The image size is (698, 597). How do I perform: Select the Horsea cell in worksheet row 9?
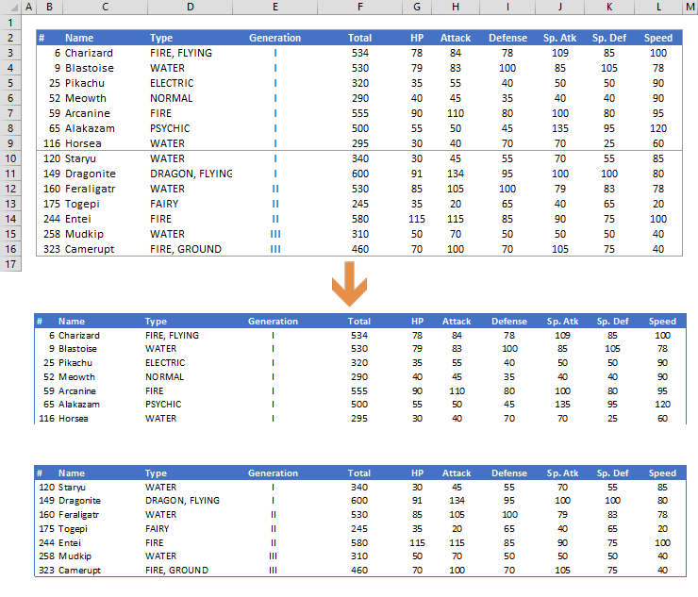pyautogui.click(x=105, y=143)
